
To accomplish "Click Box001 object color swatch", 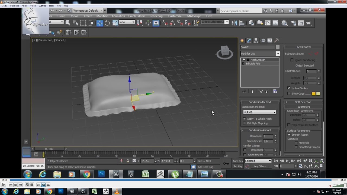I will pos(278,47).
